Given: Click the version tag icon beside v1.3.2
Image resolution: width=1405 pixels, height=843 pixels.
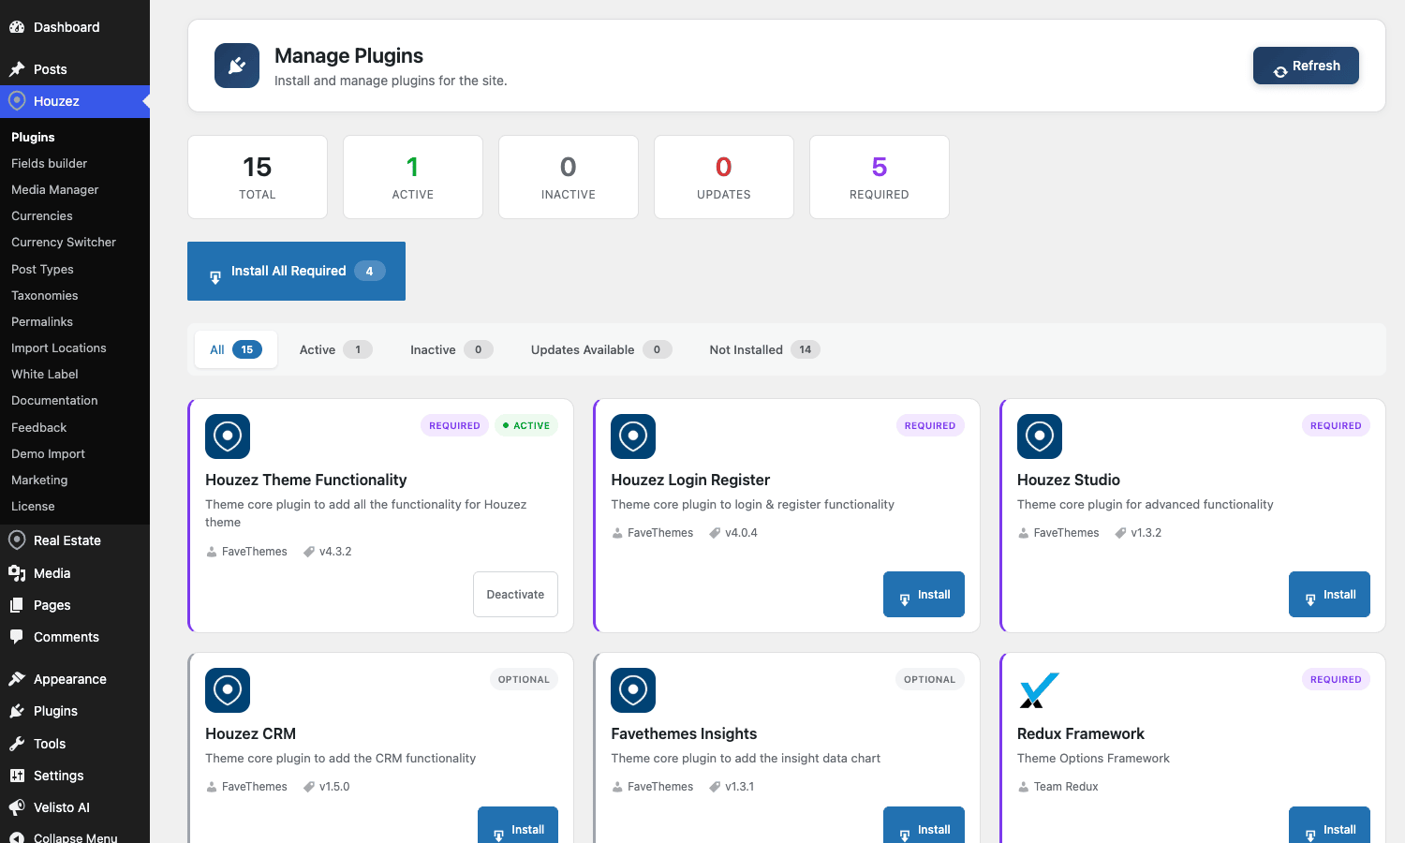Looking at the screenshot, I should coord(1120,533).
